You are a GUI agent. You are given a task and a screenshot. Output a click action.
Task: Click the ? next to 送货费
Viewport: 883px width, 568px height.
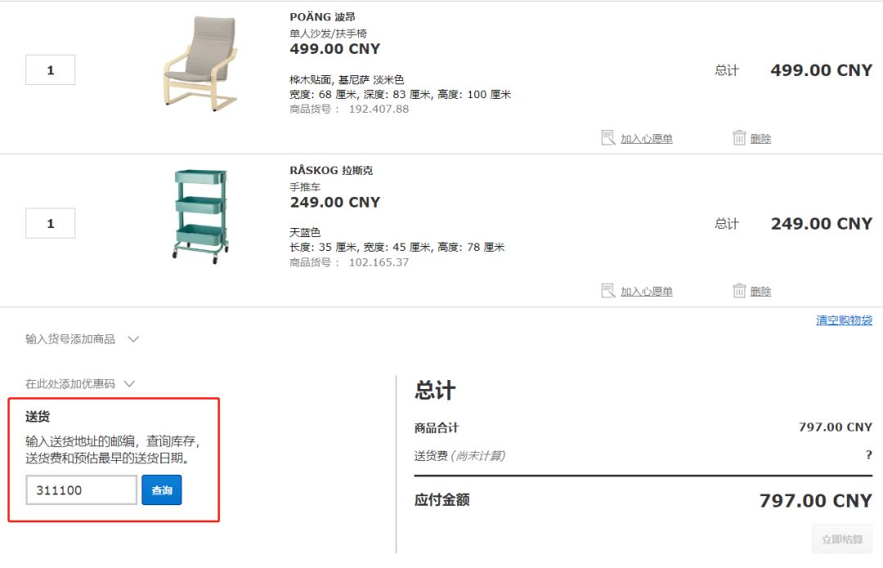[869, 454]
